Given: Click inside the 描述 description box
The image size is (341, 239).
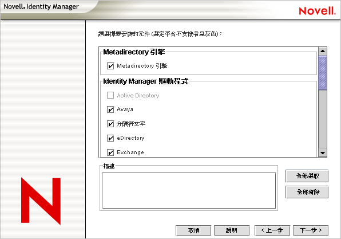Looking at the screenshot, I should 189,191.
